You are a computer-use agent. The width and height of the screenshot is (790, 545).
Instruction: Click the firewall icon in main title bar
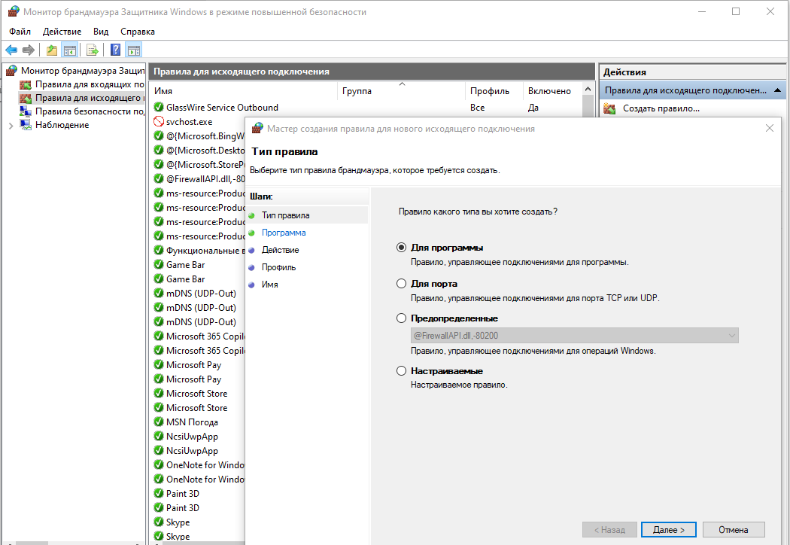coord(14,11)
